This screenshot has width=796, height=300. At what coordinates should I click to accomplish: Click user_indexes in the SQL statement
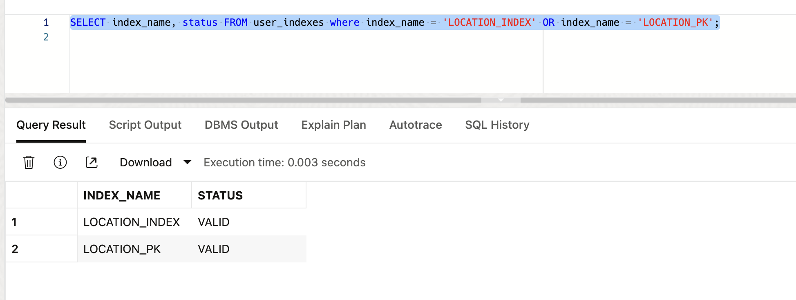(x=288, y=22)
